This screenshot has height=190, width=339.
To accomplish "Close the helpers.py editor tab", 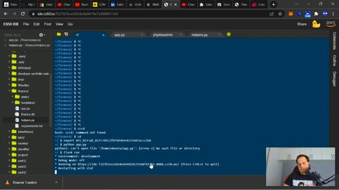I will [219, 35].
